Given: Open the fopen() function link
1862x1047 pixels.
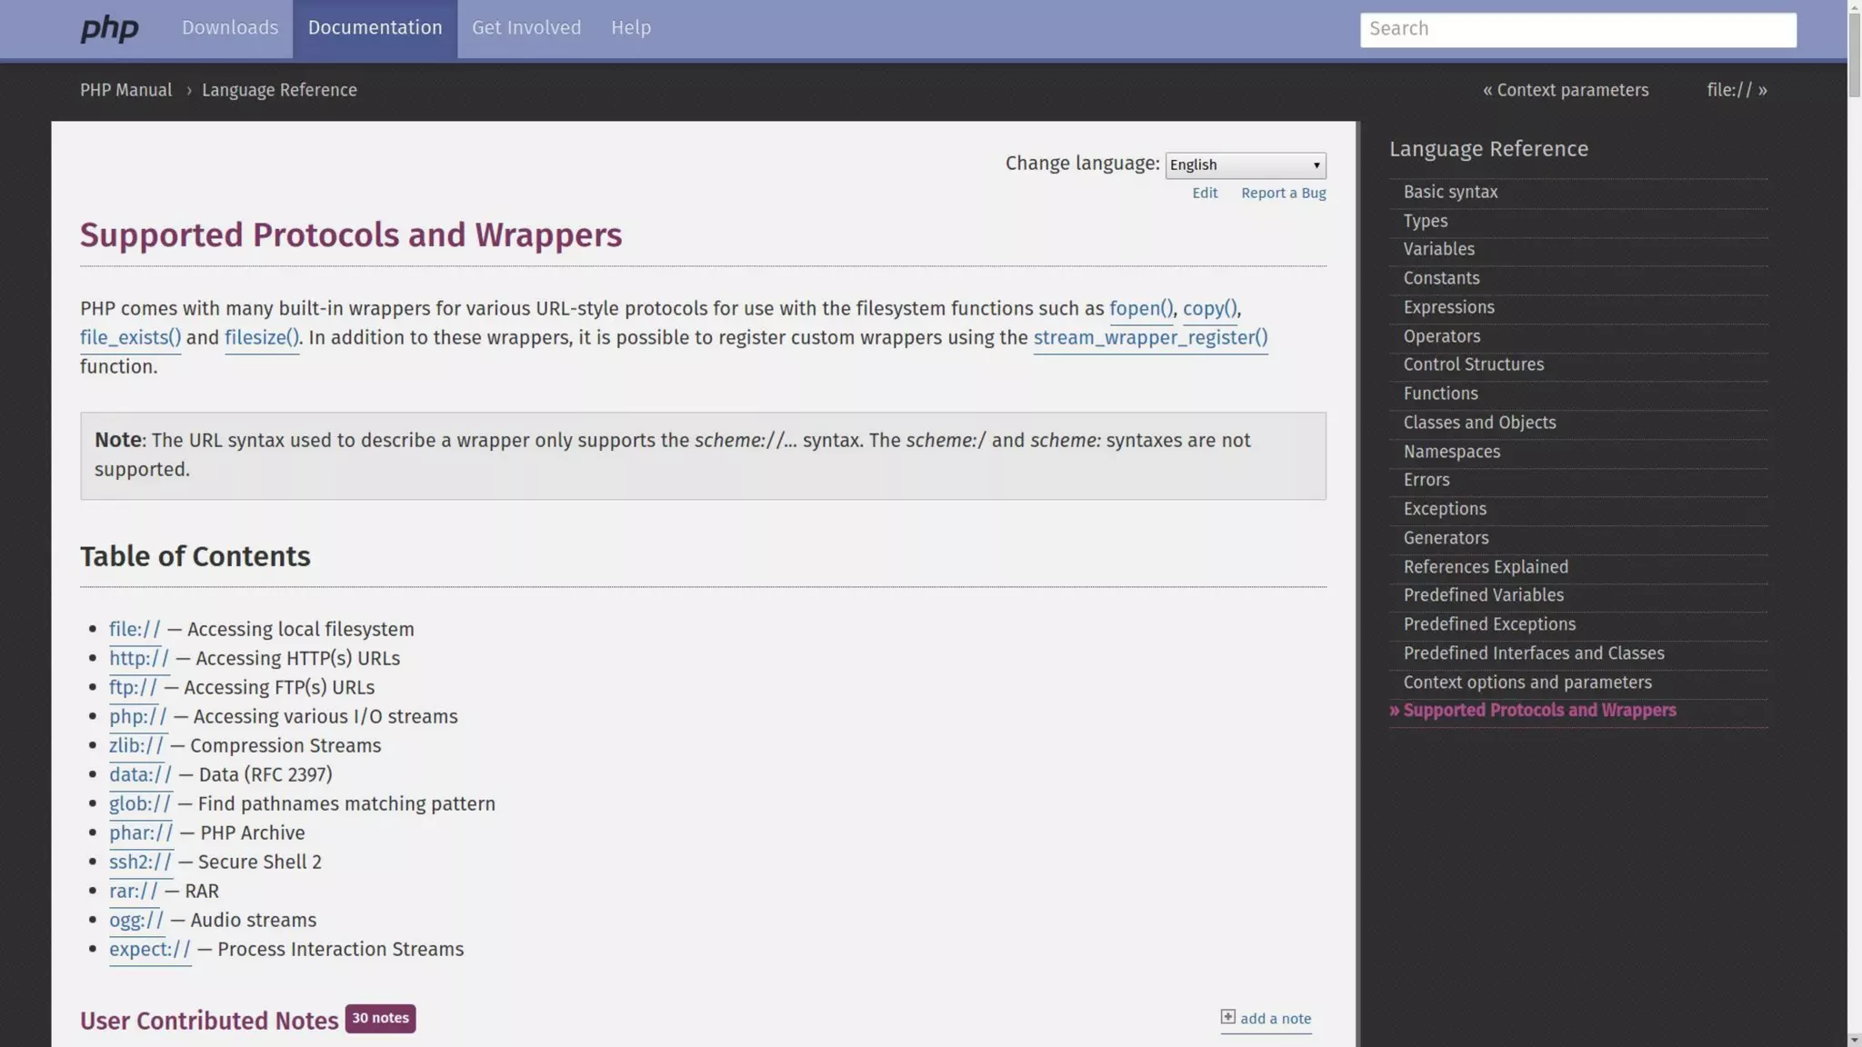Looking at the screenshot, I should coord(1140,309).
